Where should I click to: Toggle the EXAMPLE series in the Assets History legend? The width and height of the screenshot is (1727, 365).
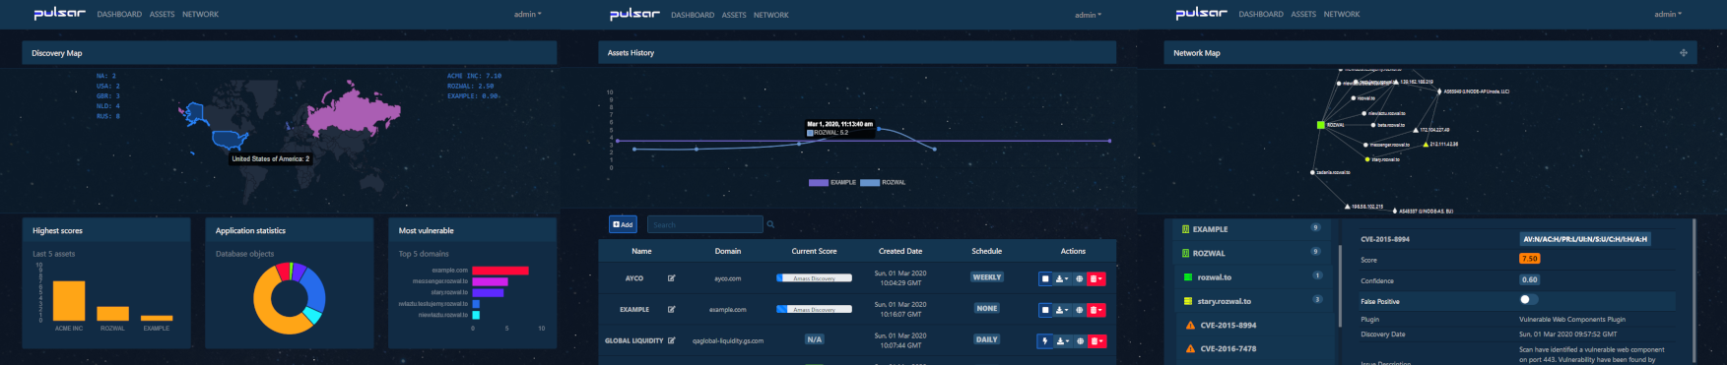click(x=832, y=182)
